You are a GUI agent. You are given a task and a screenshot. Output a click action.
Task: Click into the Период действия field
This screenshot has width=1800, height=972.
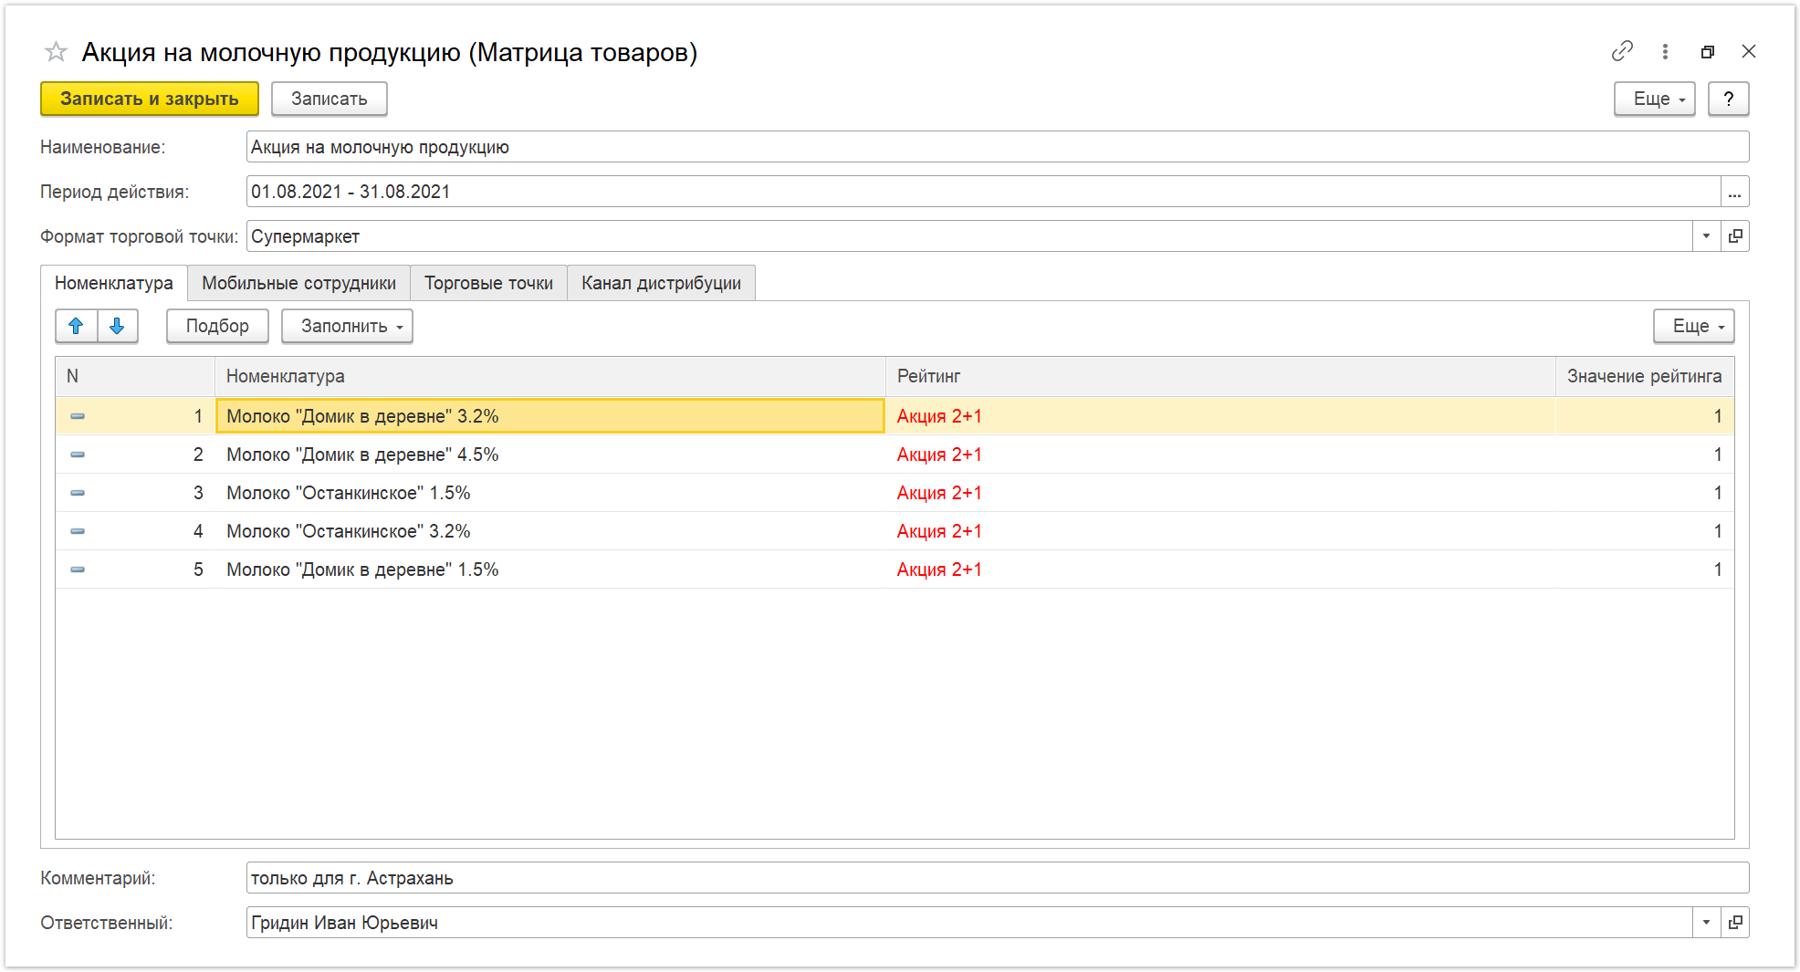coord(983,192)
